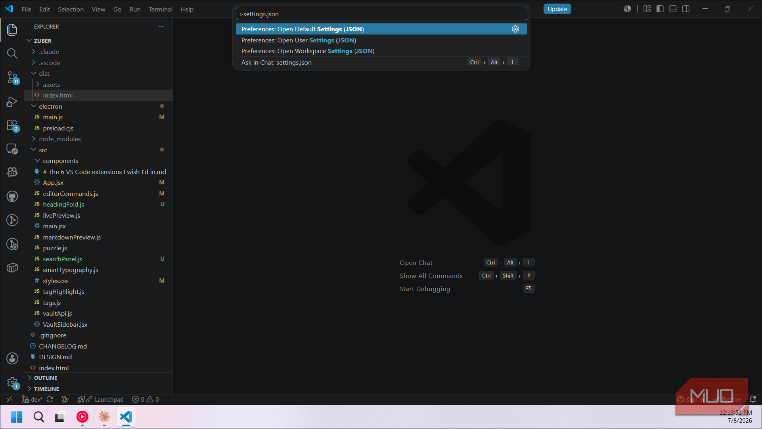
Task: Open Run and Debug view
Action: click(x=12, y=102)
